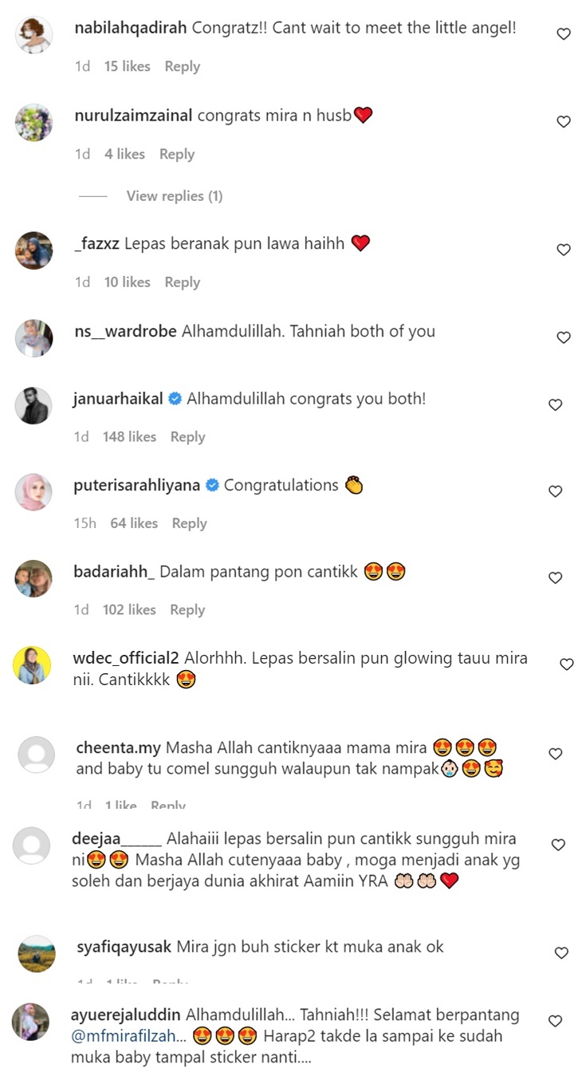This screenshot has height=1076, width=578.
Task: Reply to januarhaikal's comment
Action: [x=187, y=436]
